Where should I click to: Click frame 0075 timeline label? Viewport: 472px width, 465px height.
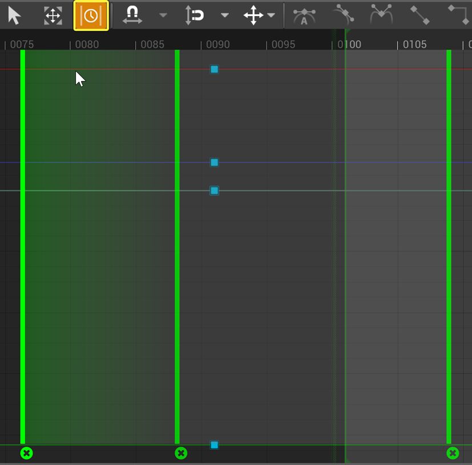tap(23, 44)
